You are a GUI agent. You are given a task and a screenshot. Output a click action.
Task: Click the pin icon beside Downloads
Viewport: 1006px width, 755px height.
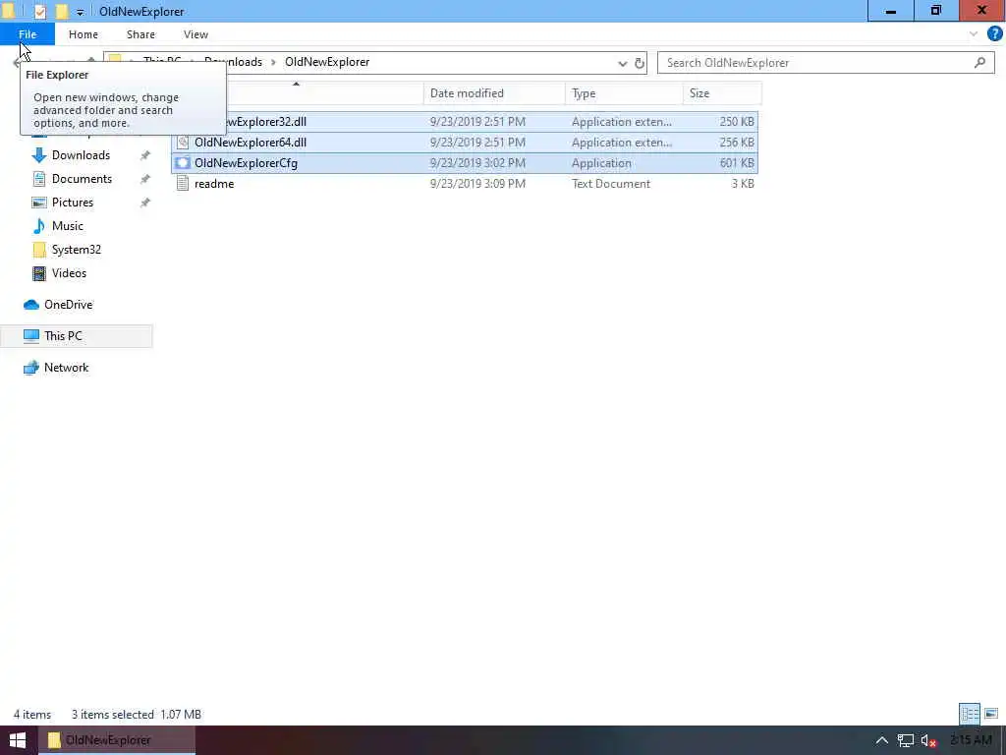tap(145, 155)
